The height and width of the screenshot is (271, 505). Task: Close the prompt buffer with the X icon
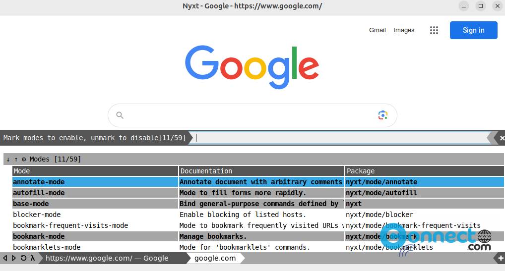click(x=502, y=138)
